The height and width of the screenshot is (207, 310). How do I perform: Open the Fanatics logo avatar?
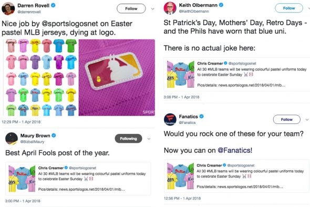(170, 119)
